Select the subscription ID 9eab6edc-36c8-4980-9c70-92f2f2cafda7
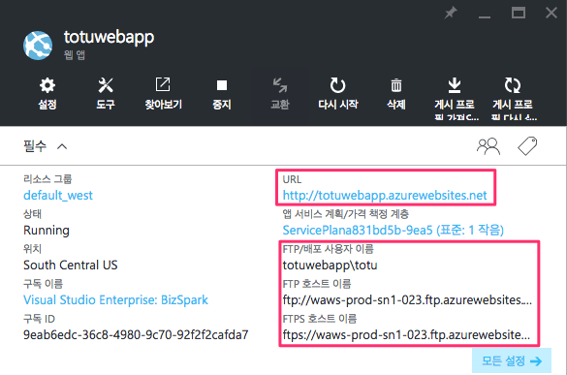567x375 pixels. coord(136,335)
